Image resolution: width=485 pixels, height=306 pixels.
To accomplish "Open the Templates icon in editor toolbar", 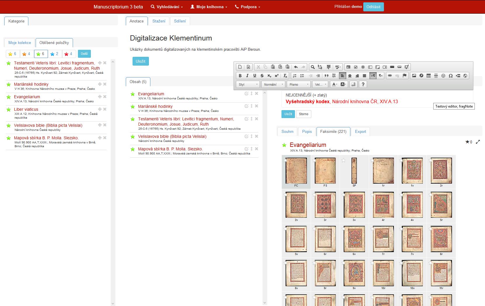I will click(248, 67).
